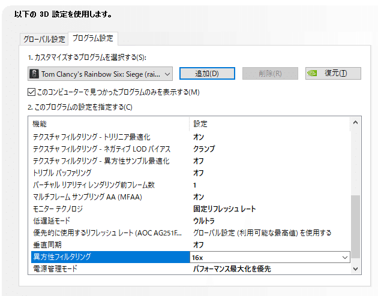
Task: Select the モニター テクノロジ row
Action: point(190,209)
